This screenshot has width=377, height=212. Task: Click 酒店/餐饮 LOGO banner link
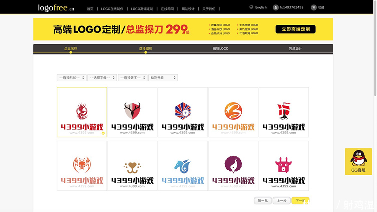tap(220, 29)
